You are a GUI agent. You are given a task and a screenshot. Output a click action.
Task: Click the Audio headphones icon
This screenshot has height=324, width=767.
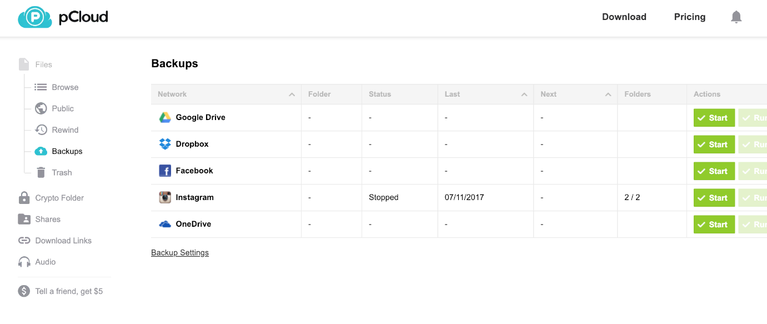(x=24, y=262)
